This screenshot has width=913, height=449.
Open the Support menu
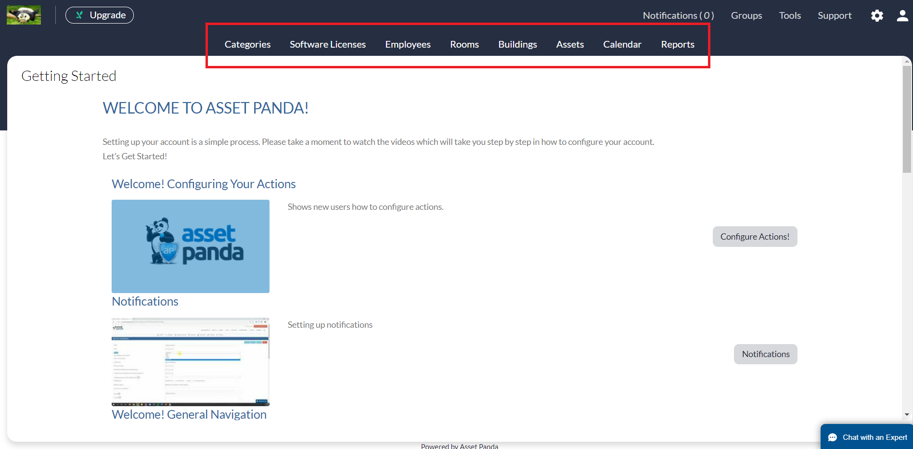click(835, 15)
